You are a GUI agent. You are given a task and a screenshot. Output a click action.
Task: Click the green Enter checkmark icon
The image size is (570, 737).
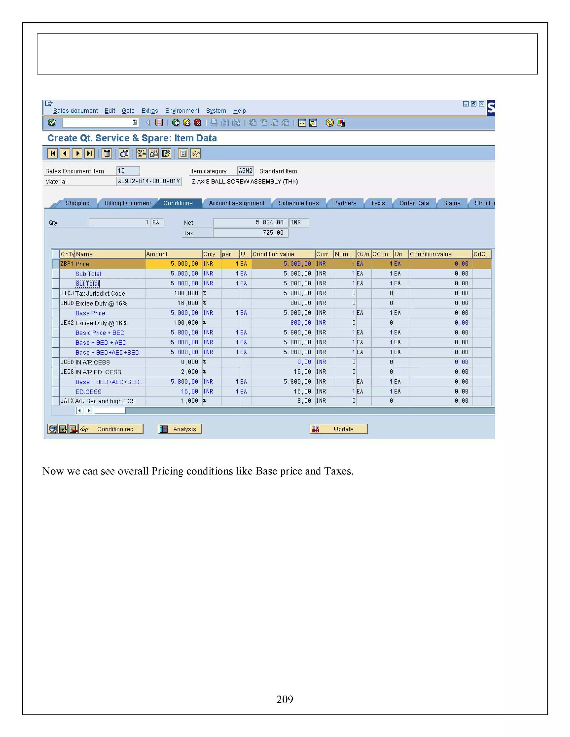coord(52,122)
